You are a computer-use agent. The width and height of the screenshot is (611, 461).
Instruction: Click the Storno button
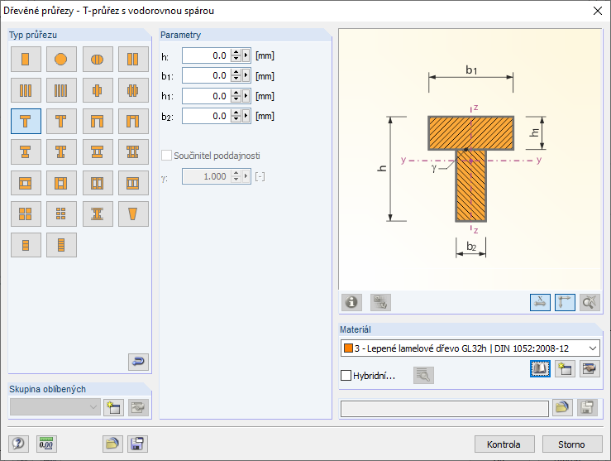pos(571,444)
